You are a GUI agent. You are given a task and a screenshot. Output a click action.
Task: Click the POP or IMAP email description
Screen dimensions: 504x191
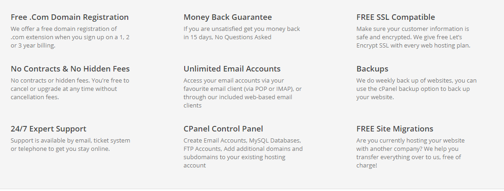click(x=243, y=93)
